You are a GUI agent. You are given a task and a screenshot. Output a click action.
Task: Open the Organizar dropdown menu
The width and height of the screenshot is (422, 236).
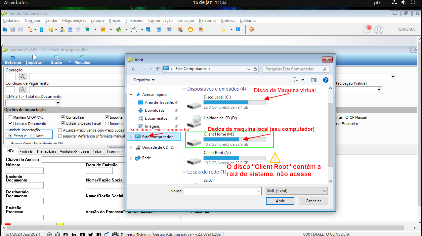point(144,80)
